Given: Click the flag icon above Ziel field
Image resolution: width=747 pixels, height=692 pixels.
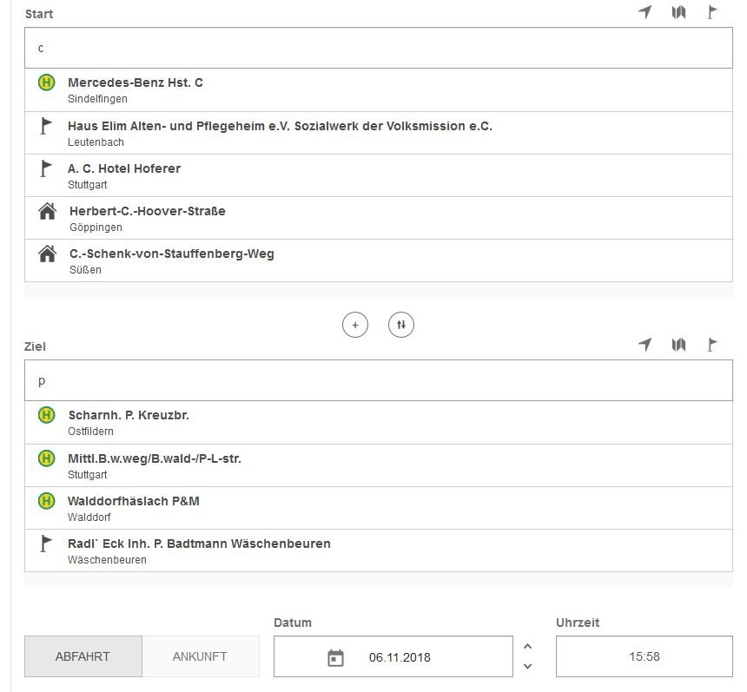Looking at the screenshot, I should click(x=712, y=345).
